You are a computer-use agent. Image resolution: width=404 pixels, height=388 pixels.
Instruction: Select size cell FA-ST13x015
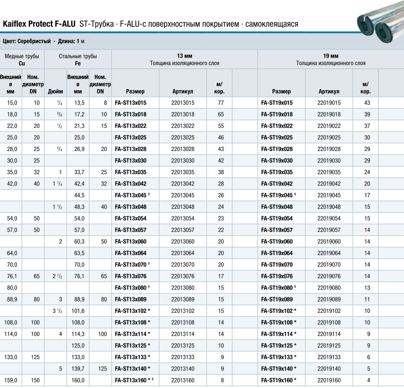(131, 103)
